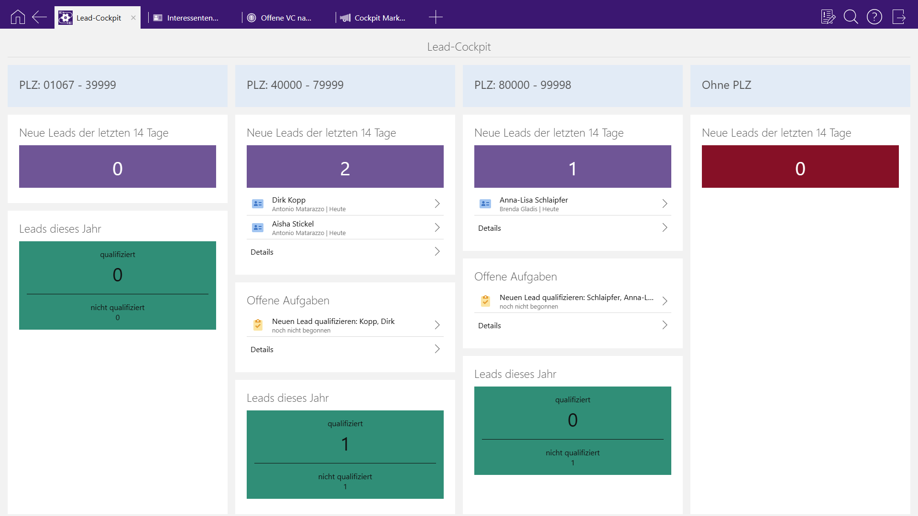Screen dimensions: 918x516
Task: Open the Aisha Stickel contact icon
Action: (x=258, y=228)
